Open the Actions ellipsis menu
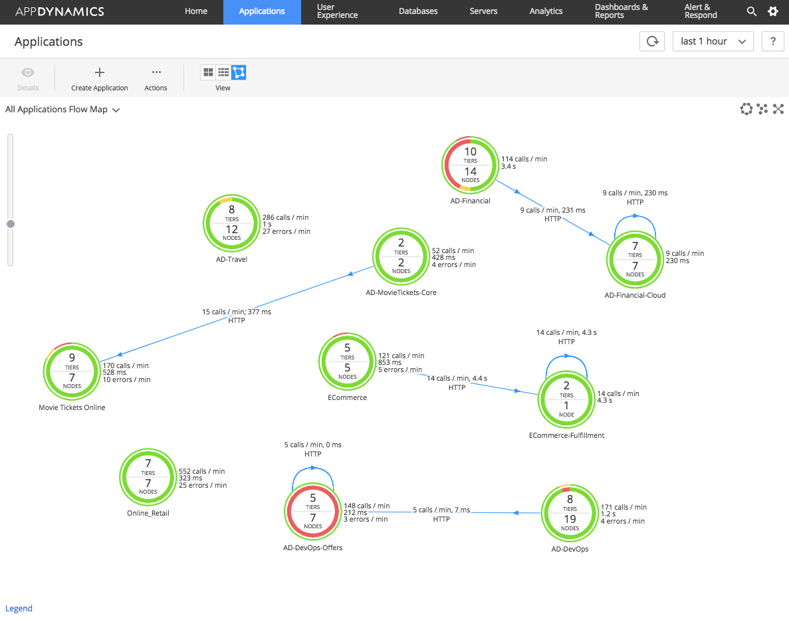The width and height of the screenshot is (789, 618). [156, 72]
